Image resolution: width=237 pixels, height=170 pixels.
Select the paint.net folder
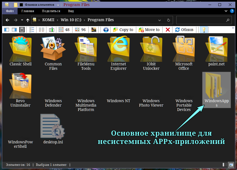[x=216, y=51]
